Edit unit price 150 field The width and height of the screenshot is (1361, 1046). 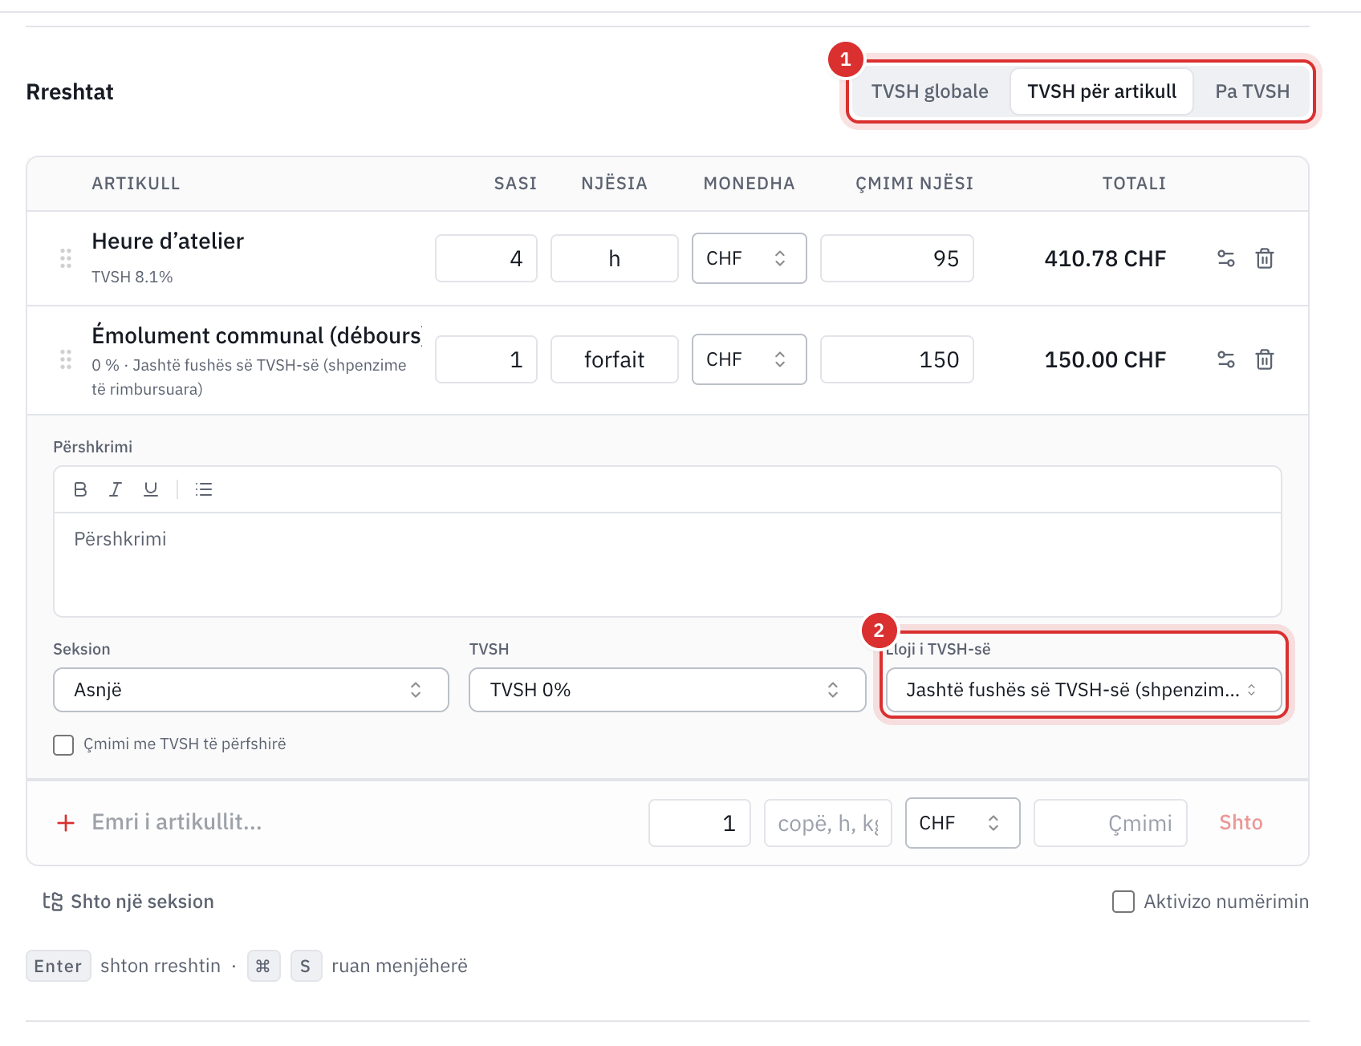tap(897, 359)
